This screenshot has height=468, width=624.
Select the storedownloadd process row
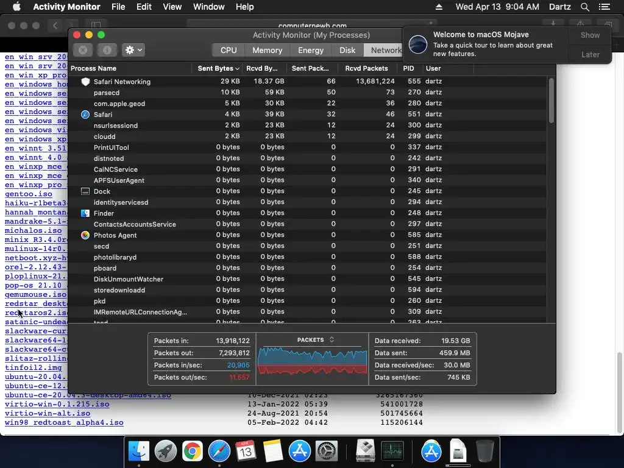[308, 289]
